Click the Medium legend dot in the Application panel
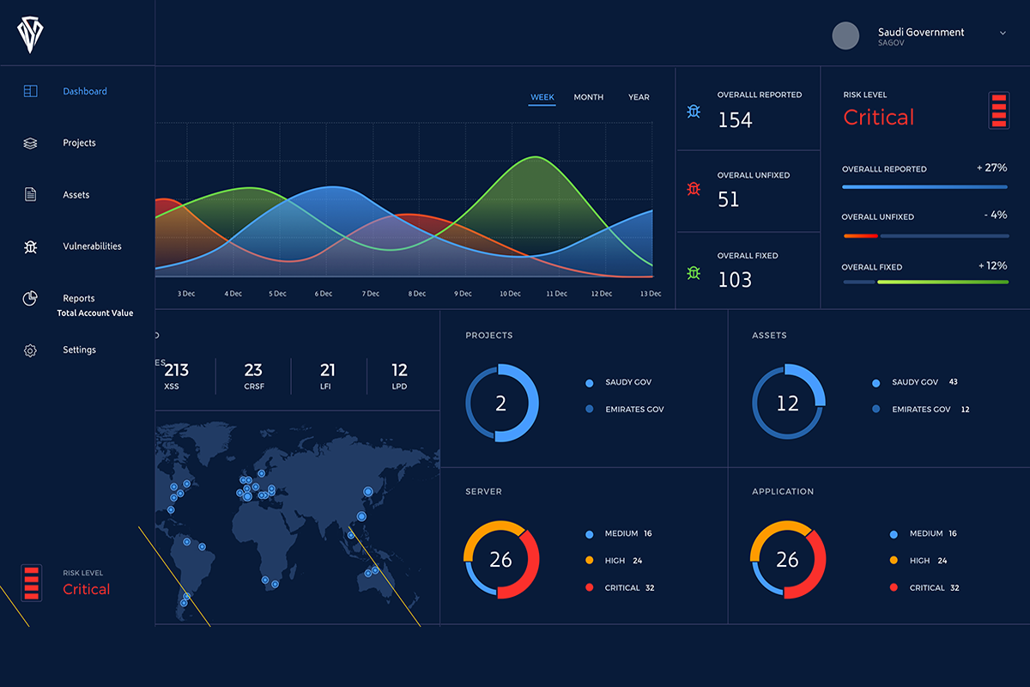This screenshot has width=1030, height=687. (x=894, y=534)
